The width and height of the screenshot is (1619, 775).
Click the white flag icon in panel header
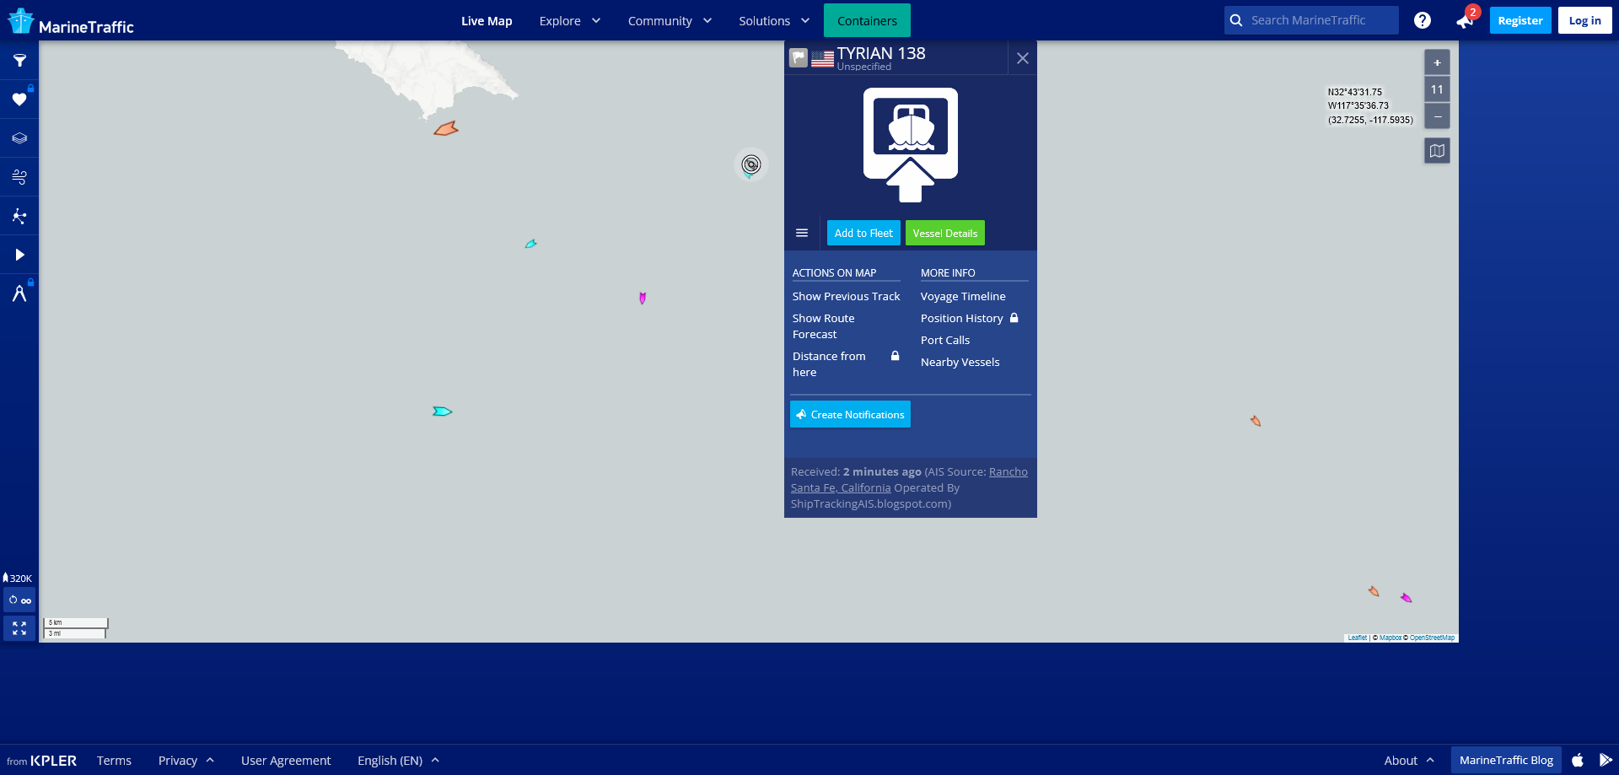799,58
